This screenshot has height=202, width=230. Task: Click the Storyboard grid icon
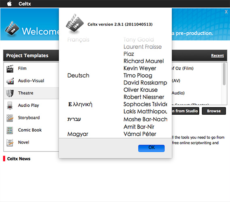[10, 118]
